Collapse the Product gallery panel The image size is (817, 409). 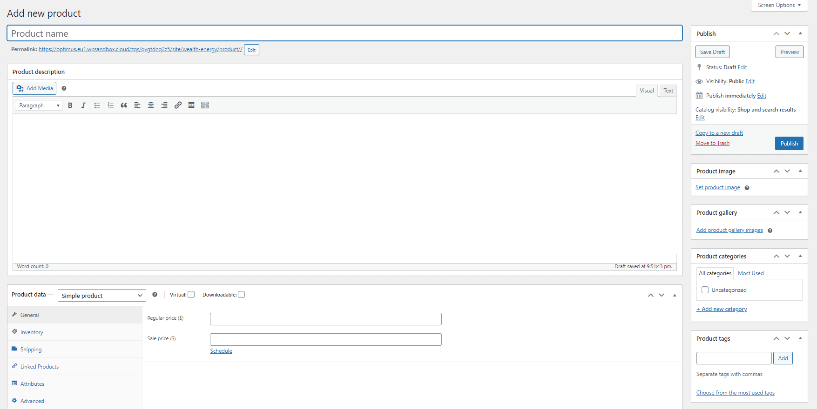point(800,212)
